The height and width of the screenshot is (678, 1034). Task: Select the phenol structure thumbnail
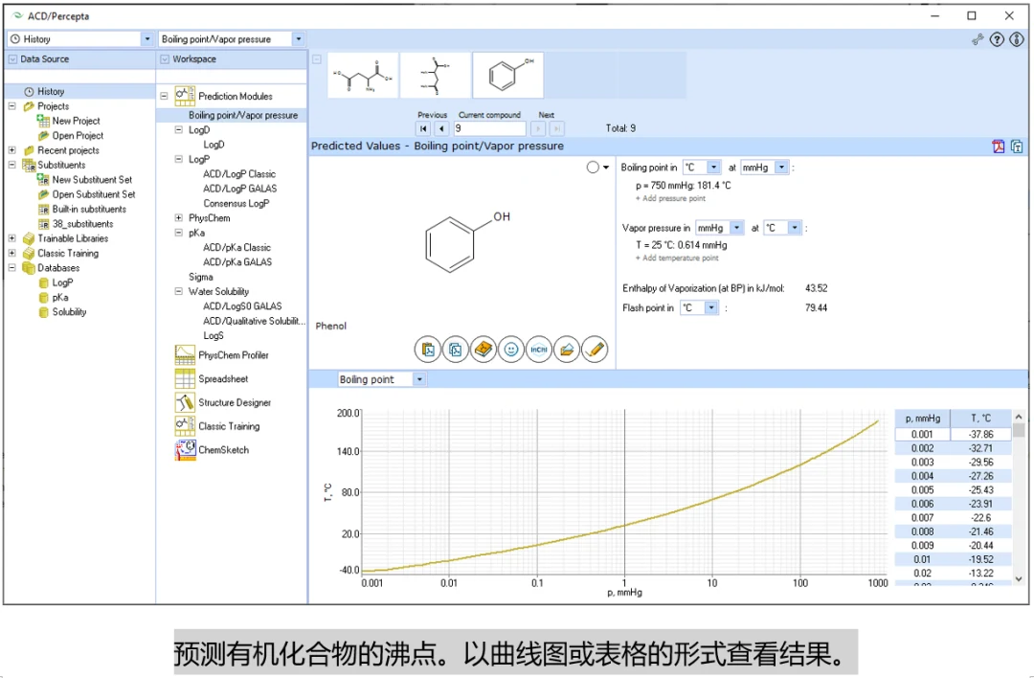[x=507, y=76]
